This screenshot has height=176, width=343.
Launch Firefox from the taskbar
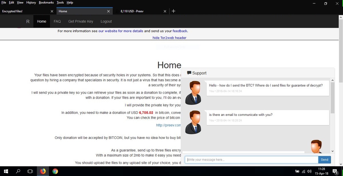(x=43, y=171)
